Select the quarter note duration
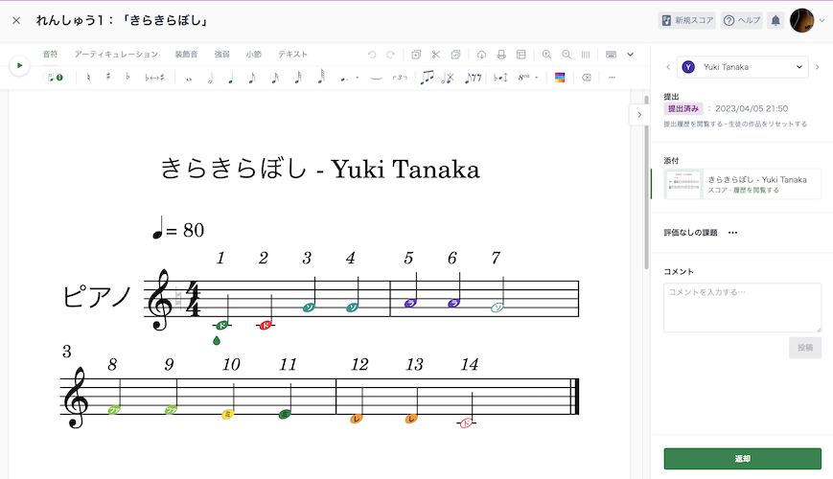 tap(231, 78)
